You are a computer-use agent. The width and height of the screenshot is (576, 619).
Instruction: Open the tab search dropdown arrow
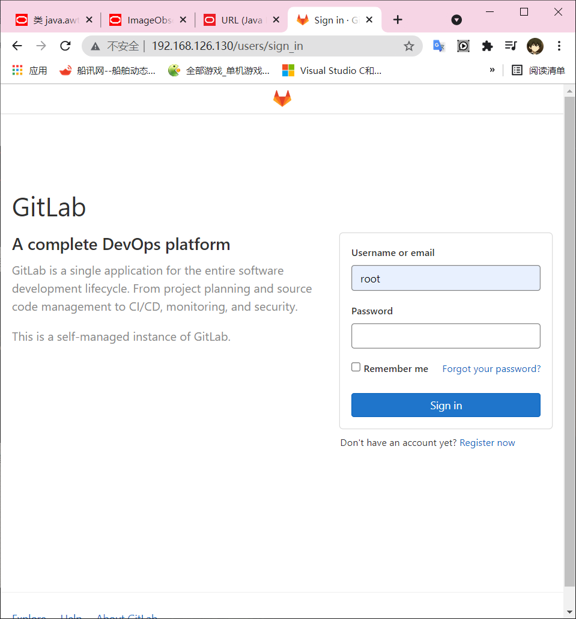click(x=456, y=20)
